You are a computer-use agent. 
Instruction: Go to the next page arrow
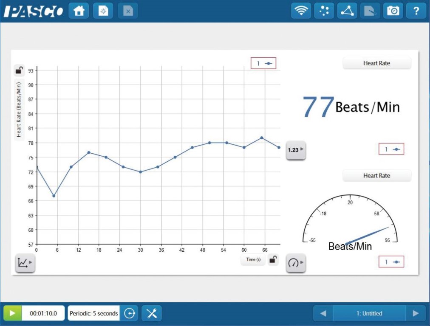(416, 314)
